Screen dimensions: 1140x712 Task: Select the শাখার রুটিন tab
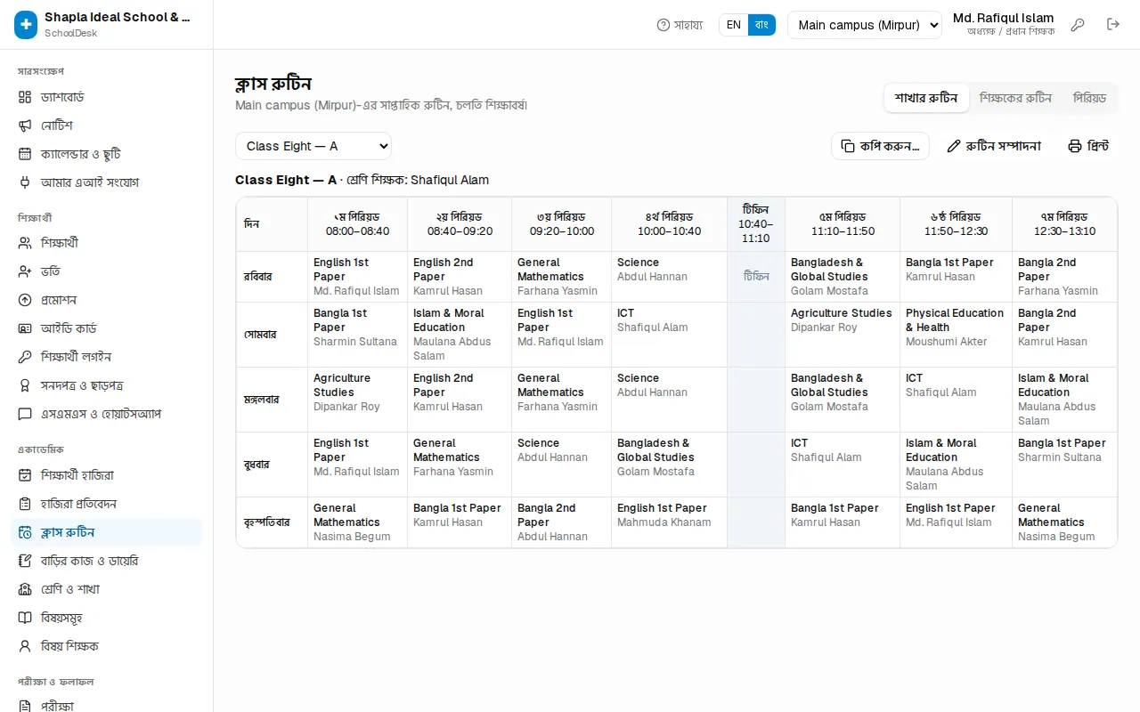click(926, 98)
